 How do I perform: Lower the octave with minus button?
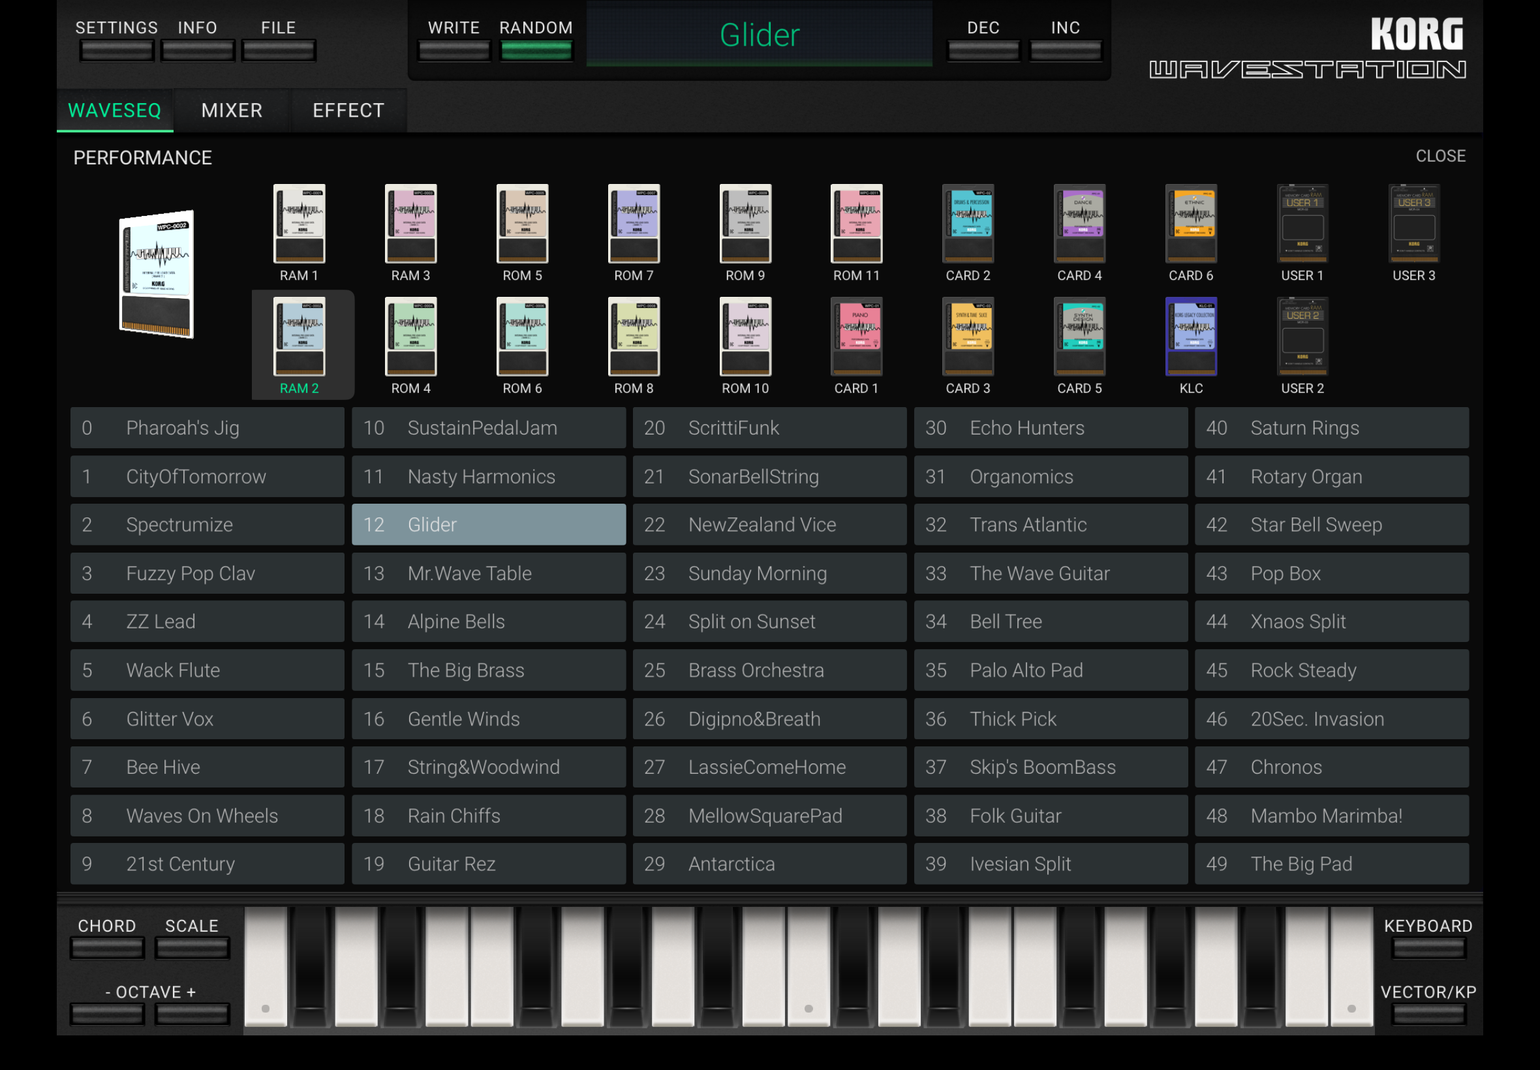(107, 1014)
